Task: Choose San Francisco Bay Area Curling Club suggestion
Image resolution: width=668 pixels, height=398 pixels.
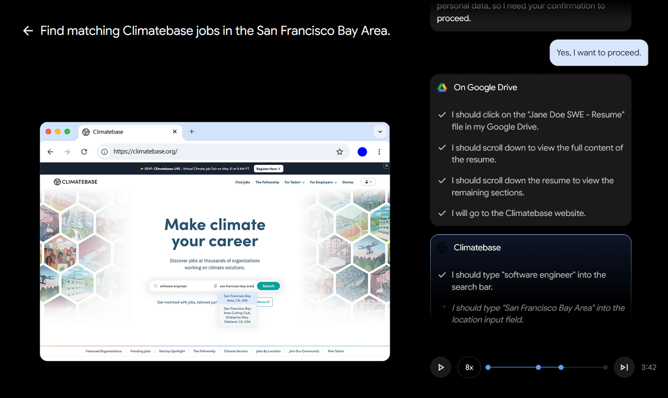Action: pos(237,315)
